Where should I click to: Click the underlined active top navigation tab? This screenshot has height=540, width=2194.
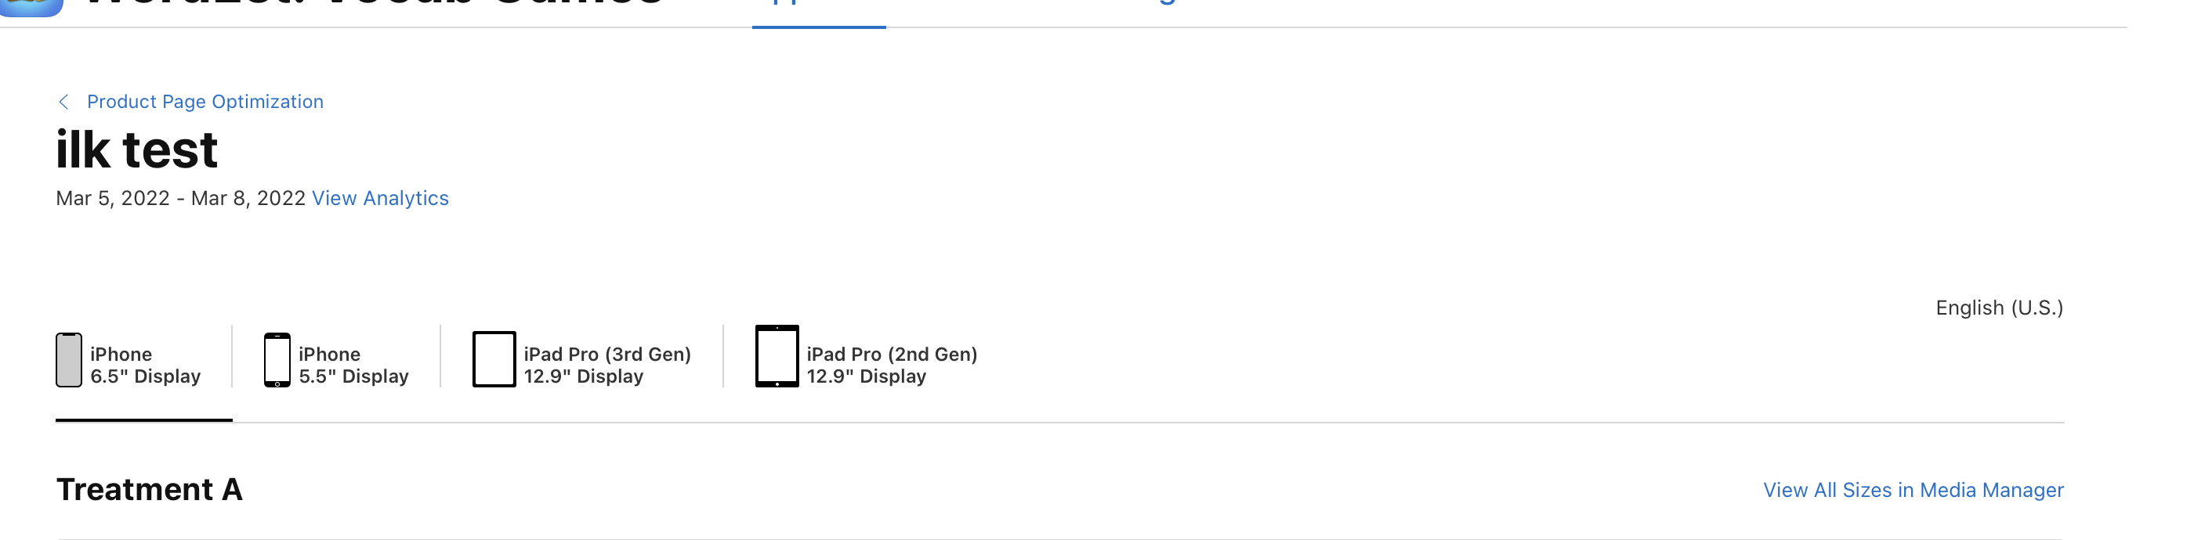(x=817, y=9)
